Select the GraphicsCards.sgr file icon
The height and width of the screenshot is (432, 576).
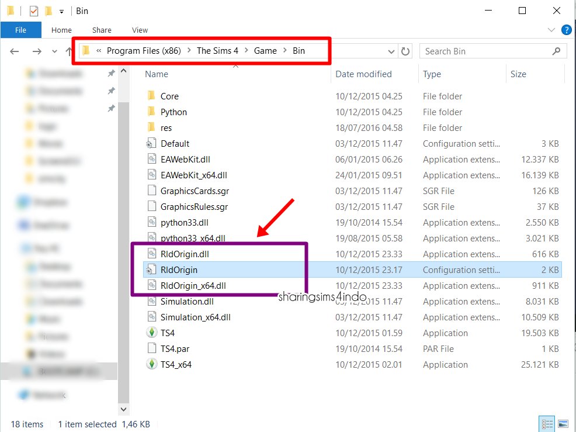pyautogui.click(x=152, y=191)
